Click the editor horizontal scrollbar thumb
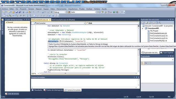 [x=65, y=73]
